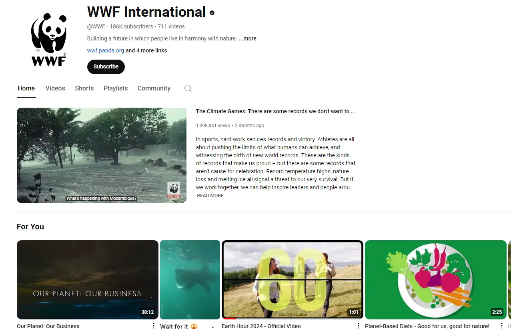Open the Shorts tab
The image size is (511, 329).
[x=84, y=88]
